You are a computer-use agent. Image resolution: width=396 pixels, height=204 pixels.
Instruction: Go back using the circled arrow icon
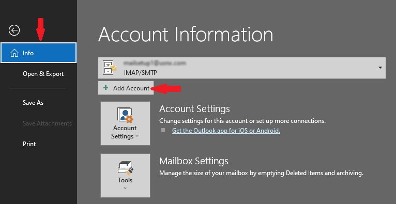14,30
